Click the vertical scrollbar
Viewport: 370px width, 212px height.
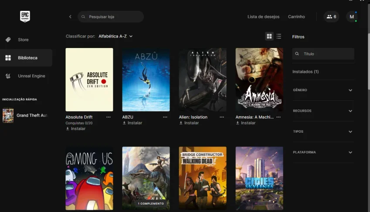369,62
